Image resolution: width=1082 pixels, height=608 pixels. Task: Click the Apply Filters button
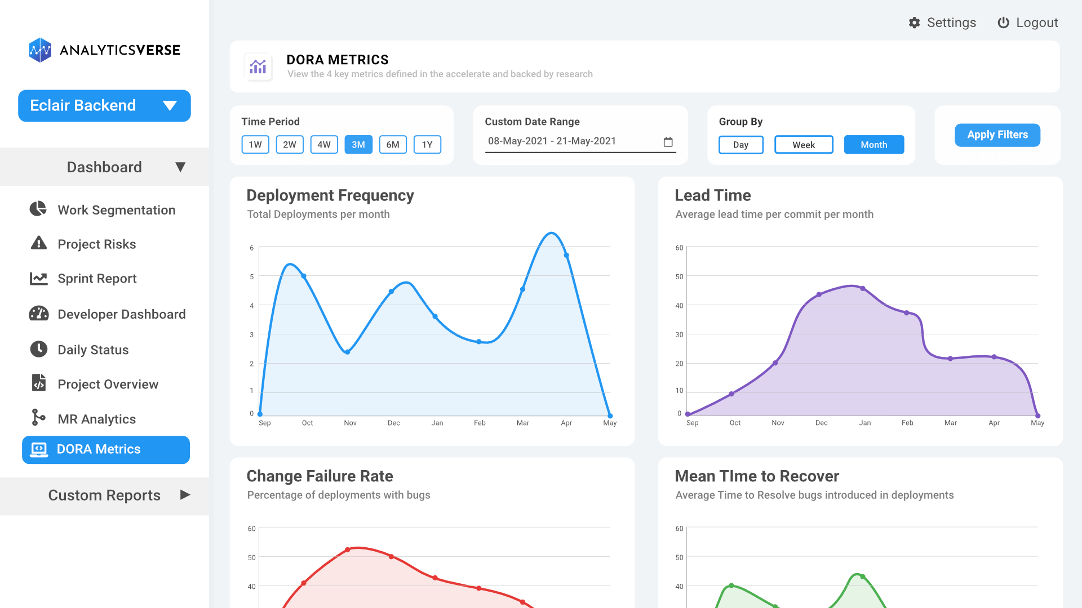click(997, 135)
